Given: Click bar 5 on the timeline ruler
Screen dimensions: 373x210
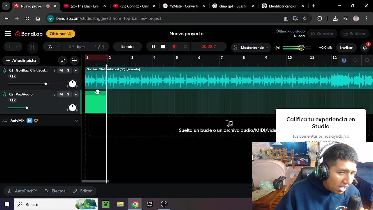Looking at the screenshot, I should pyautogui.click(x=177, y=58).
